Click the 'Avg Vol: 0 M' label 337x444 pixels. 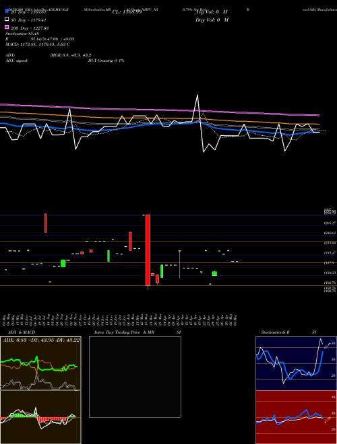(212, 12)
